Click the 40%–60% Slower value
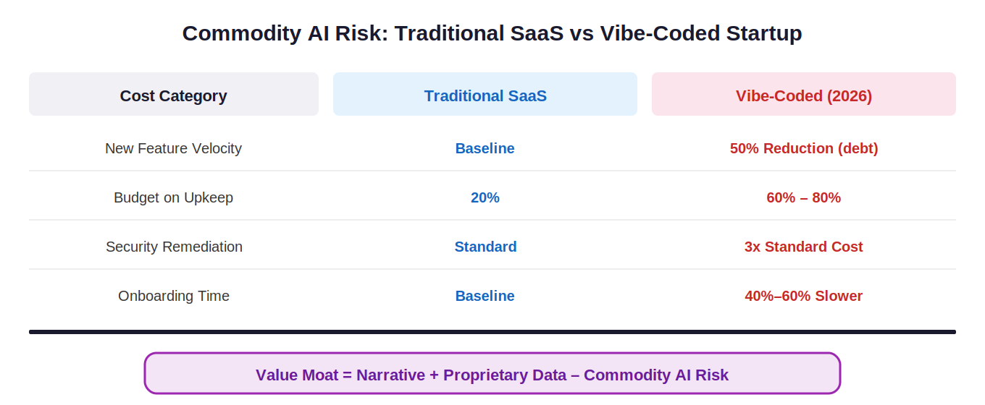 tap(803, 296)
